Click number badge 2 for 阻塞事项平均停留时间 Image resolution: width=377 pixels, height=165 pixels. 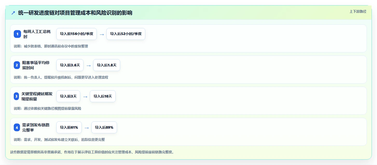(x=17, y=65)
